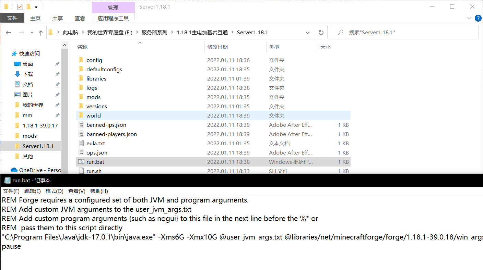Viewport: 483px width, 270px height.
Task: Select 其他 folder in the sidebar
Action: (x=28, y=157)
